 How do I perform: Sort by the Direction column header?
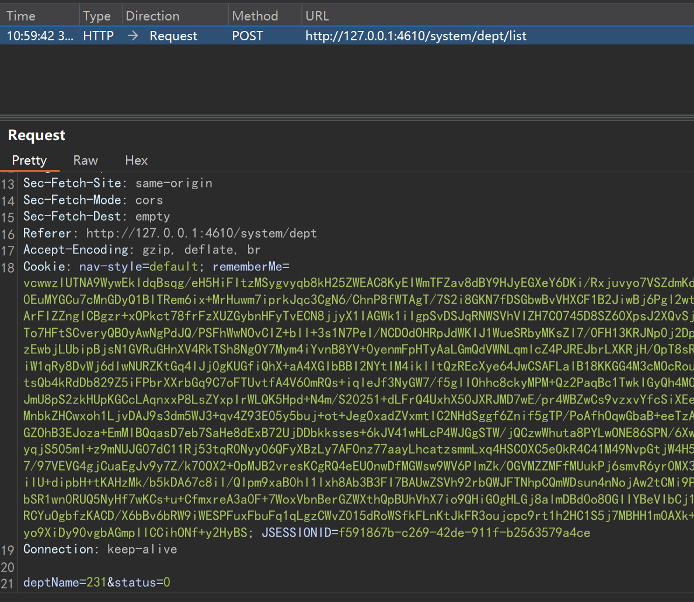[153, 16]
